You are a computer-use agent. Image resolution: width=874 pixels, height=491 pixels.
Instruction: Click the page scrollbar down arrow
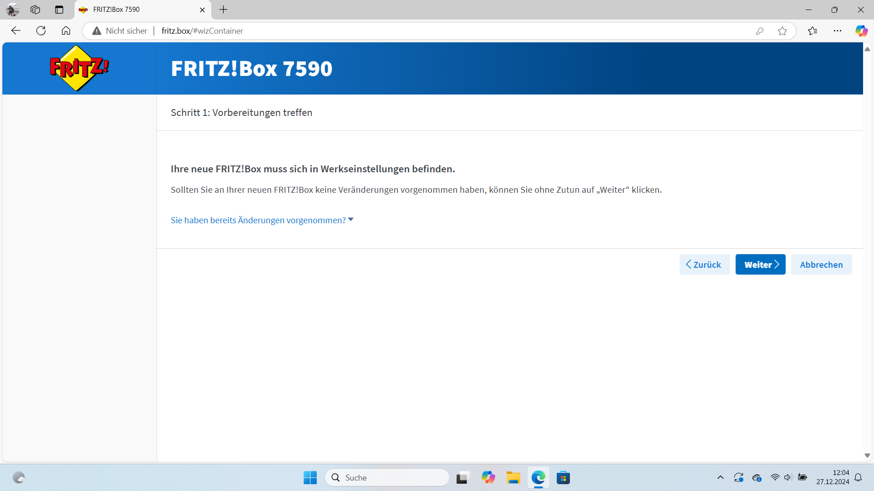(867, 456)
